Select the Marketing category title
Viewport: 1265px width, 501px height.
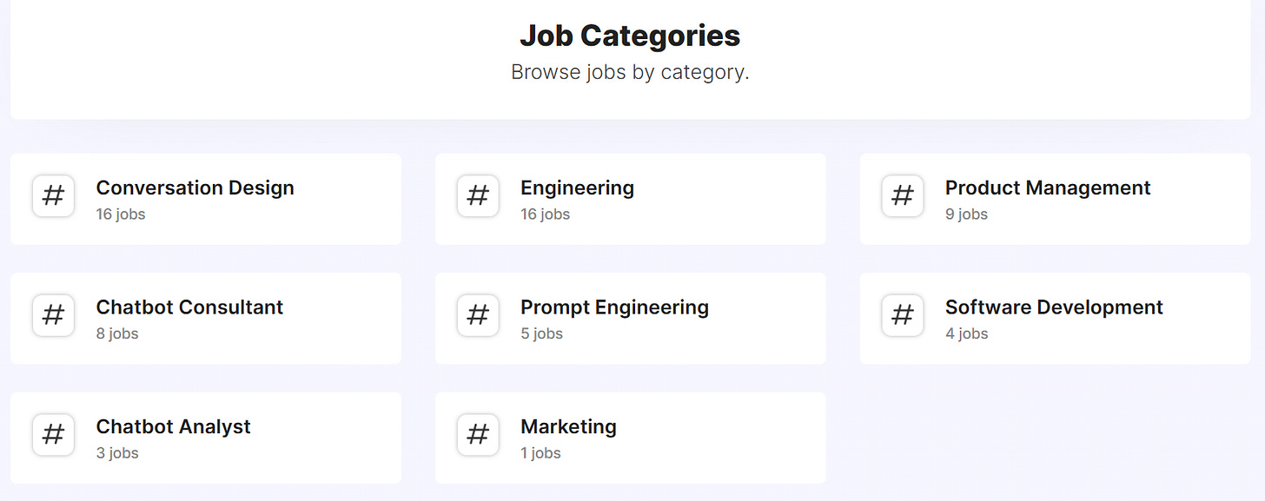pos(568,426)
